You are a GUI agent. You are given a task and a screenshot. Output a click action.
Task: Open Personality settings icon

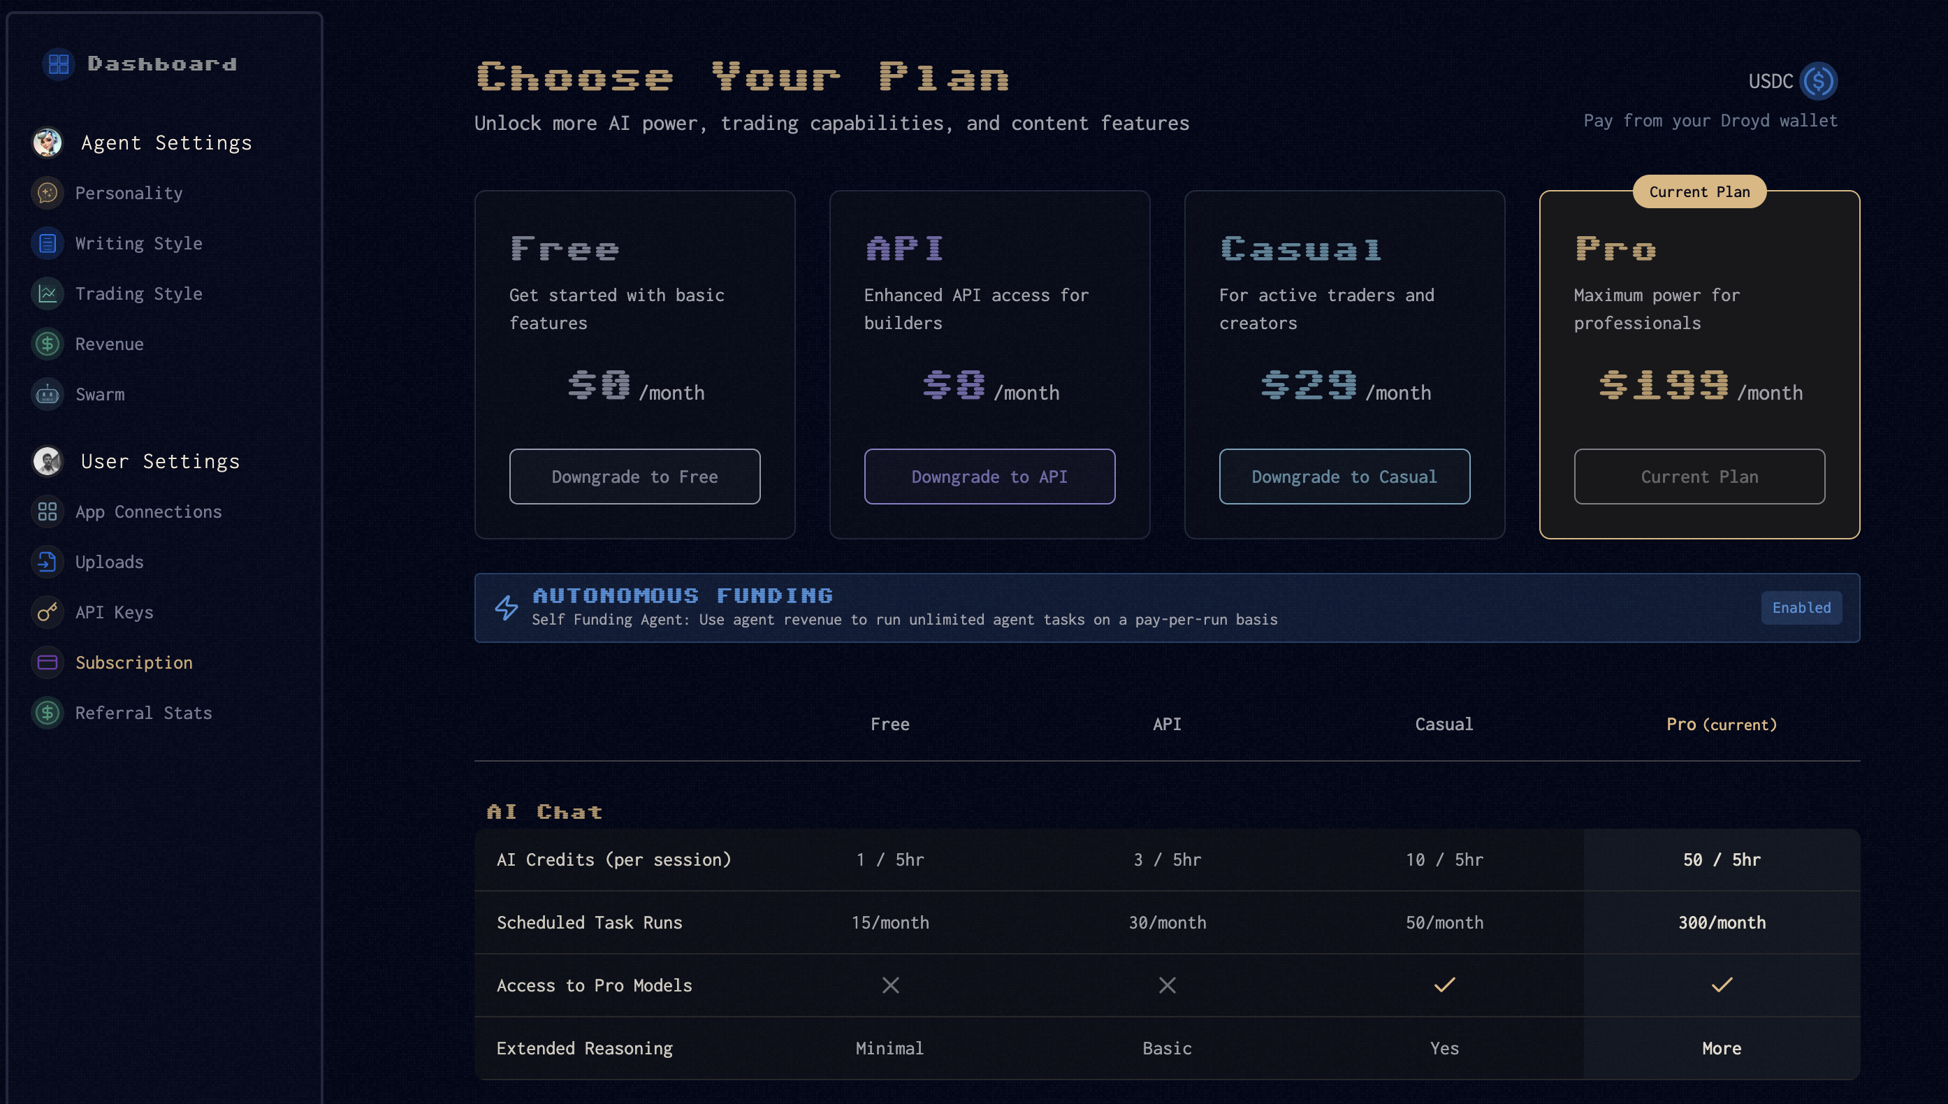click(x=48, y=193)
